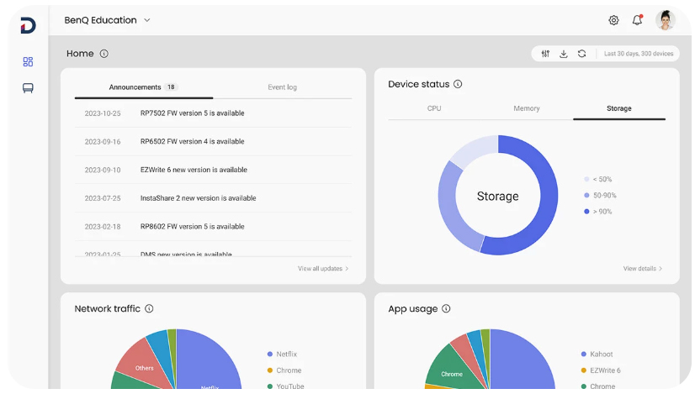Open the filter sliders icon
Image resolution: width=695 pixels, height=394 pixels.
click(x=545, y=54)
